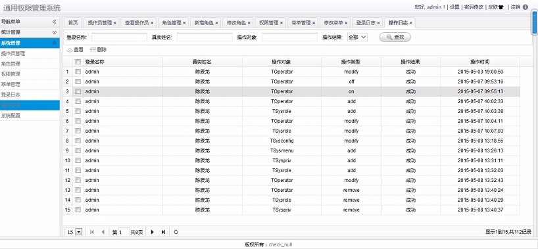Collapse the 导航菜单 panel
538x249 pixels.
coord(54,22)
